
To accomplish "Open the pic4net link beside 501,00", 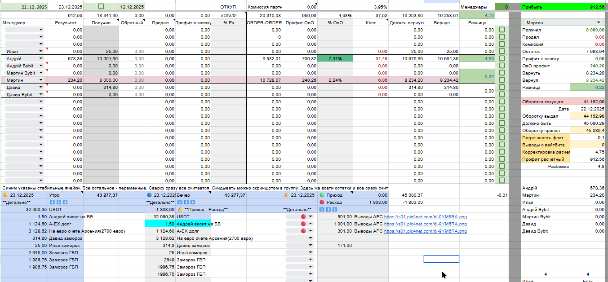I will (x=425, y=217).
